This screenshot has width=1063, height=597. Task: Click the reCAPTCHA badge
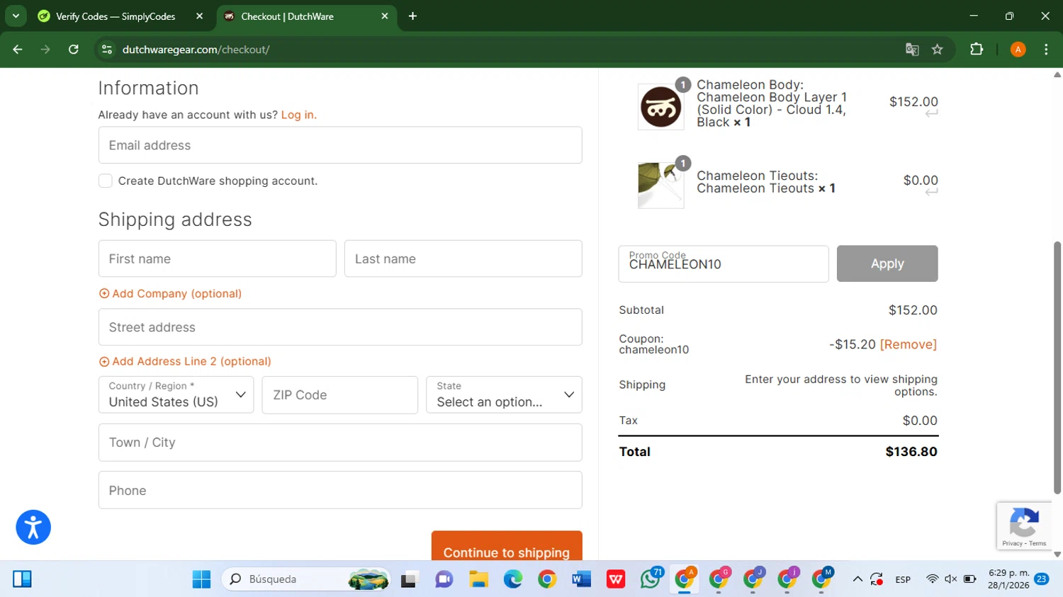pyautogui.click(x=1024, y=526)
